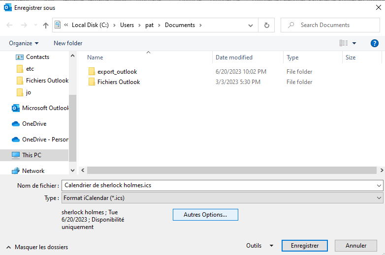The image size is (385, 255).
Task: Click the New folder button
Action: tap(68, 43)
